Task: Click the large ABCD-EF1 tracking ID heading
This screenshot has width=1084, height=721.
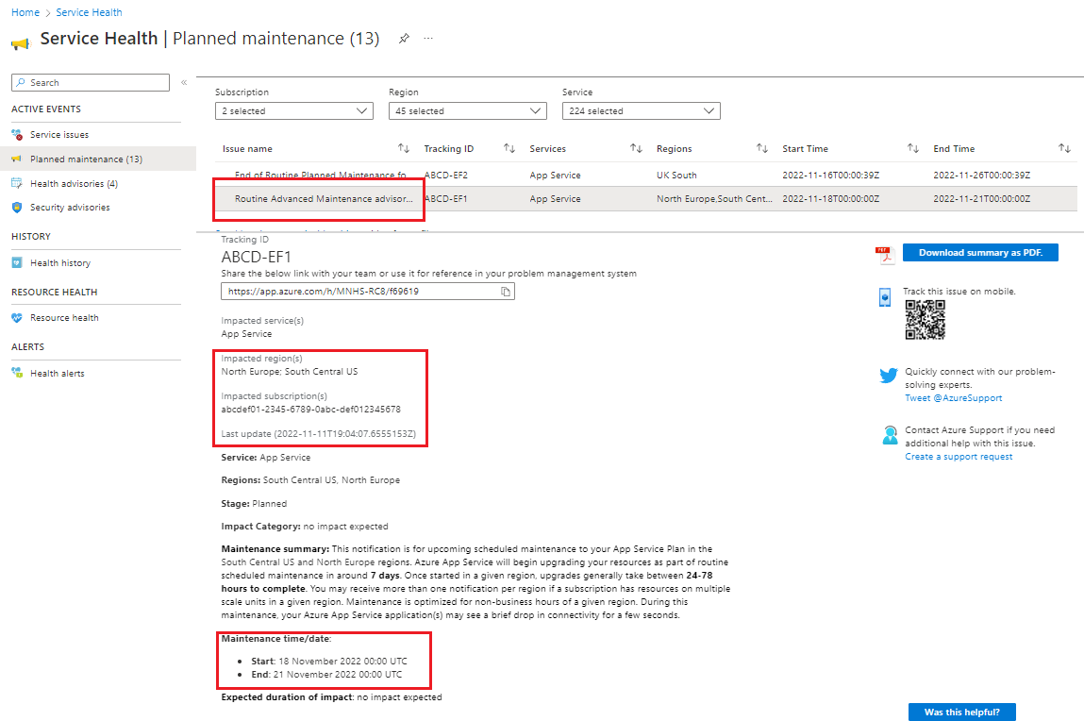Action: pos(257,257)
